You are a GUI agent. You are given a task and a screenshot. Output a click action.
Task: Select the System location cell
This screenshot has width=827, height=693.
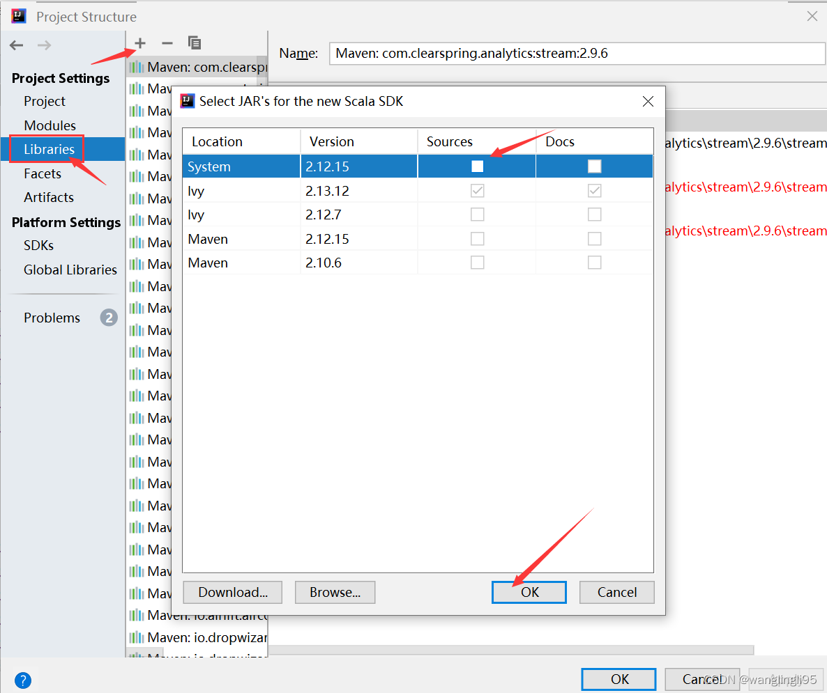(241, 166)
